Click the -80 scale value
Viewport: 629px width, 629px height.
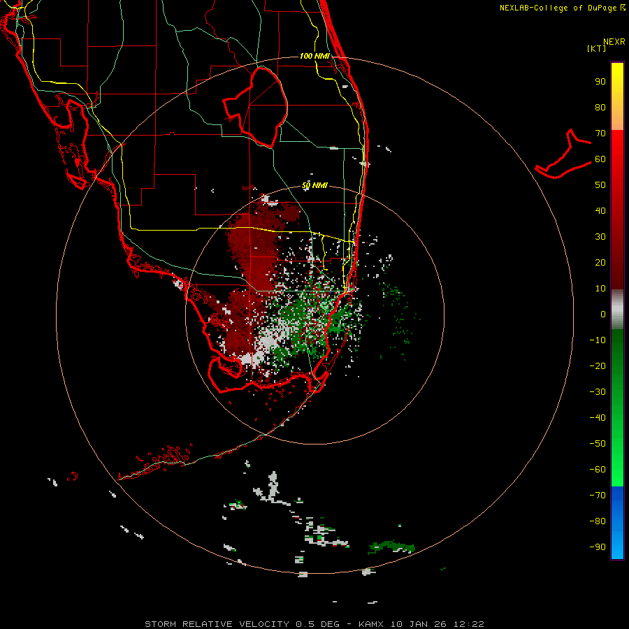point(598,521)
